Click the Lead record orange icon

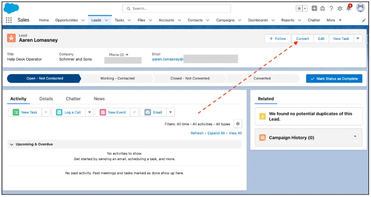tap(11, 38)
